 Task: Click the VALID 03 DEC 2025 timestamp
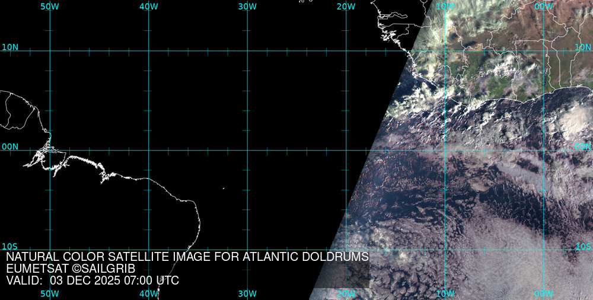coord(93,280)
